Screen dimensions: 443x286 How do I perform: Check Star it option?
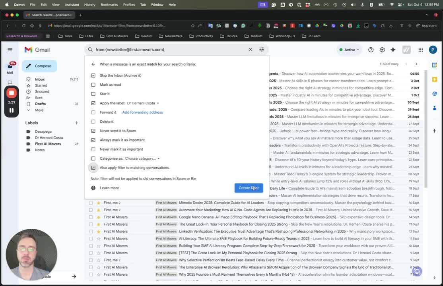click(x=93, y=94)
